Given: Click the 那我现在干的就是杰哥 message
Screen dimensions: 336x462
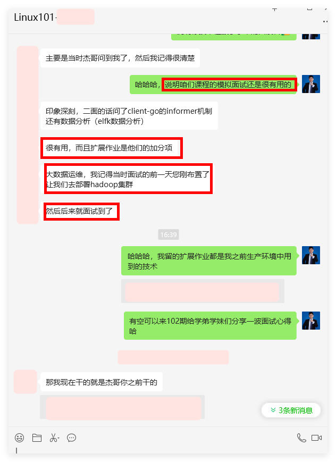Looking at the screenshot, I should (102, 382).
